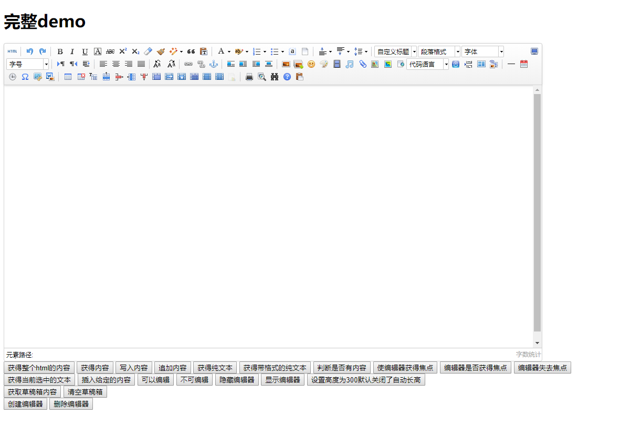The image size is (620, 425).
Task: Select the Format Painter brush icon
Action: click(x=161, y=51)
